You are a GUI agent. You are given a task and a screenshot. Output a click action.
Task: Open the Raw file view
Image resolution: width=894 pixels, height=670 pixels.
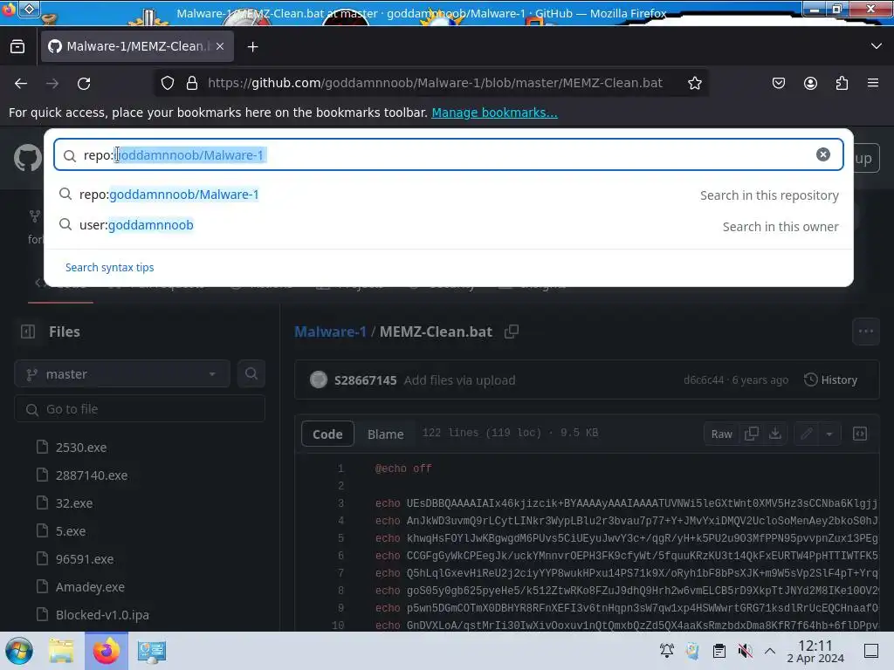coord(721,434)
